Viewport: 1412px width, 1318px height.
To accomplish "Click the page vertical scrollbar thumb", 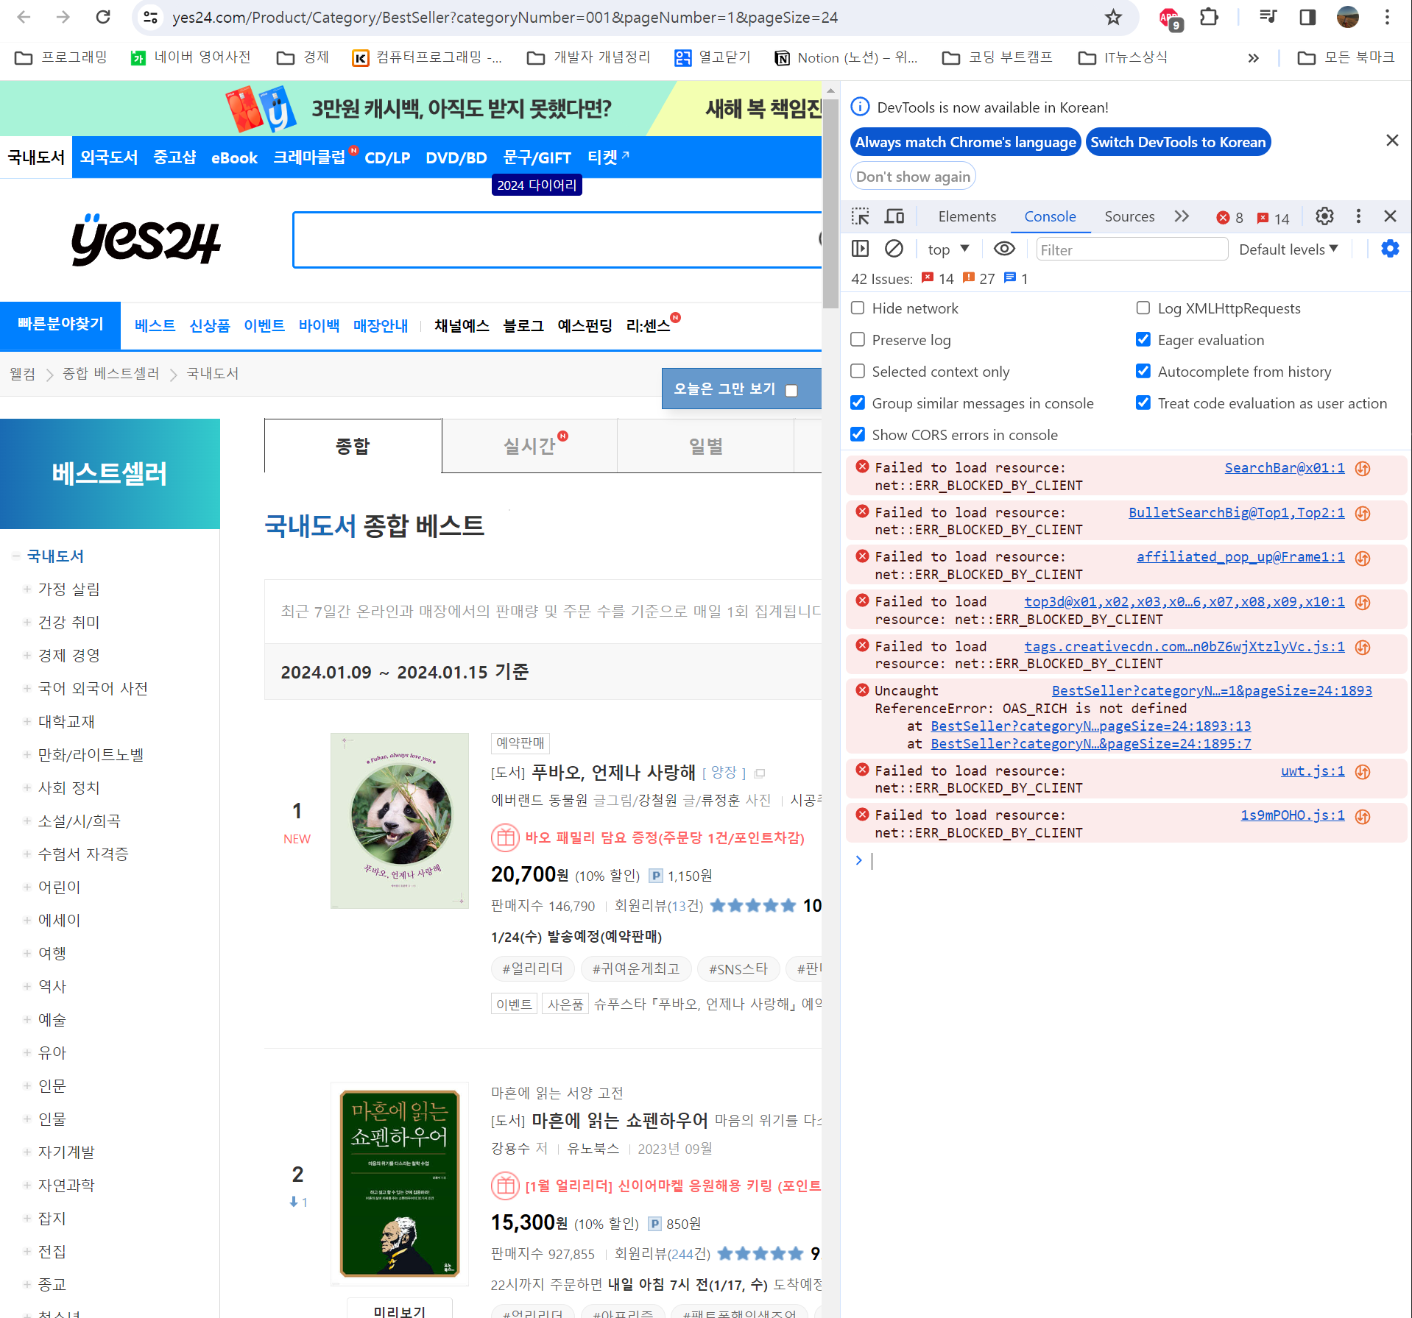I will click(x=830, y=202).
